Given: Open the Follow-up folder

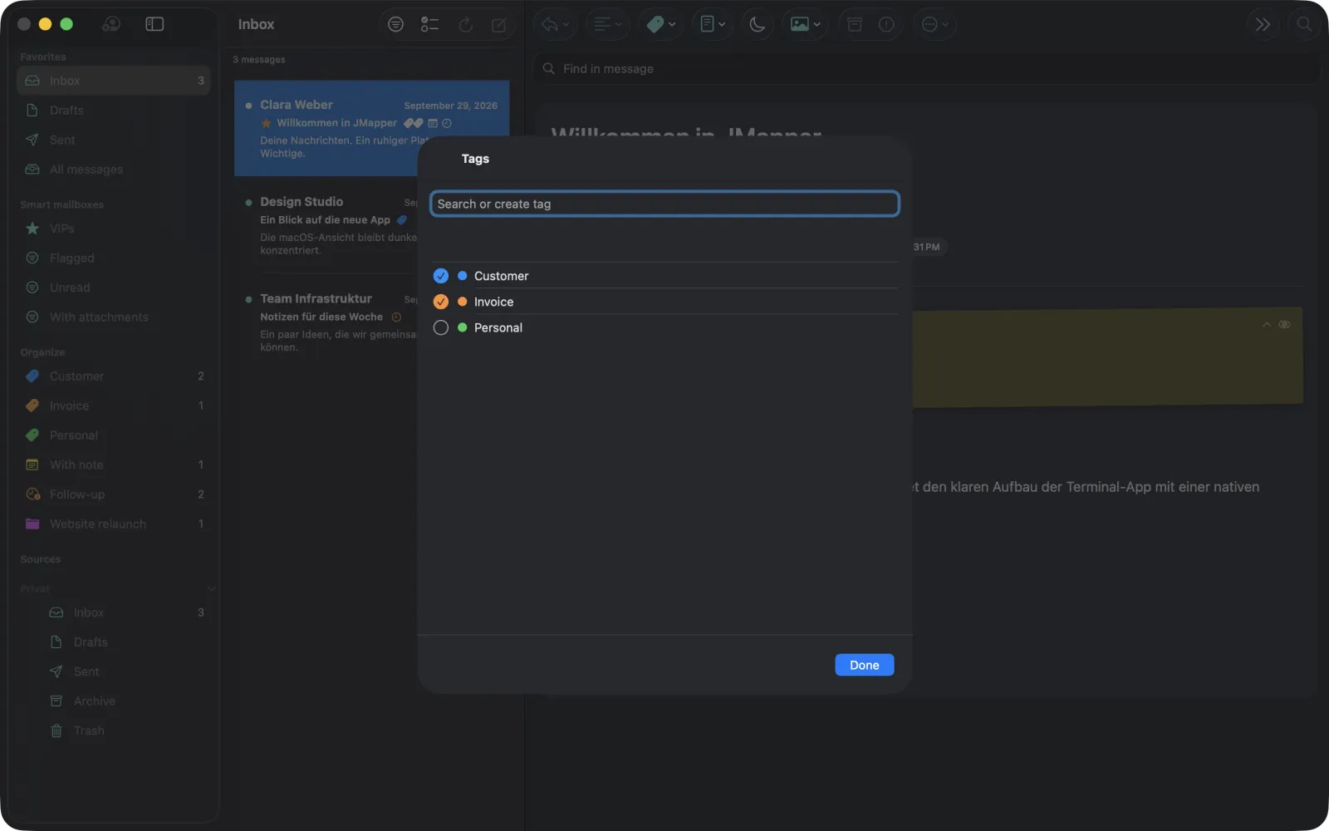Looking at the screenshot, I should [x=114, y=494].
